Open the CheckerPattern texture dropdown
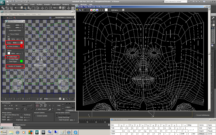Screen dimensions: 216x135 coord(65,17)
